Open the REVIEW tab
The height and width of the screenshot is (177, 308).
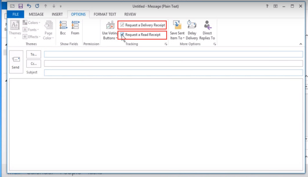pos(130,14)
